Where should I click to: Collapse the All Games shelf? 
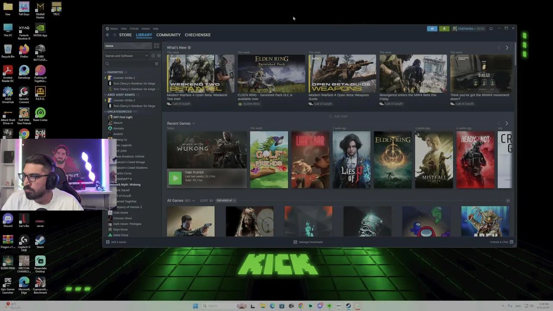coord(508,200)
